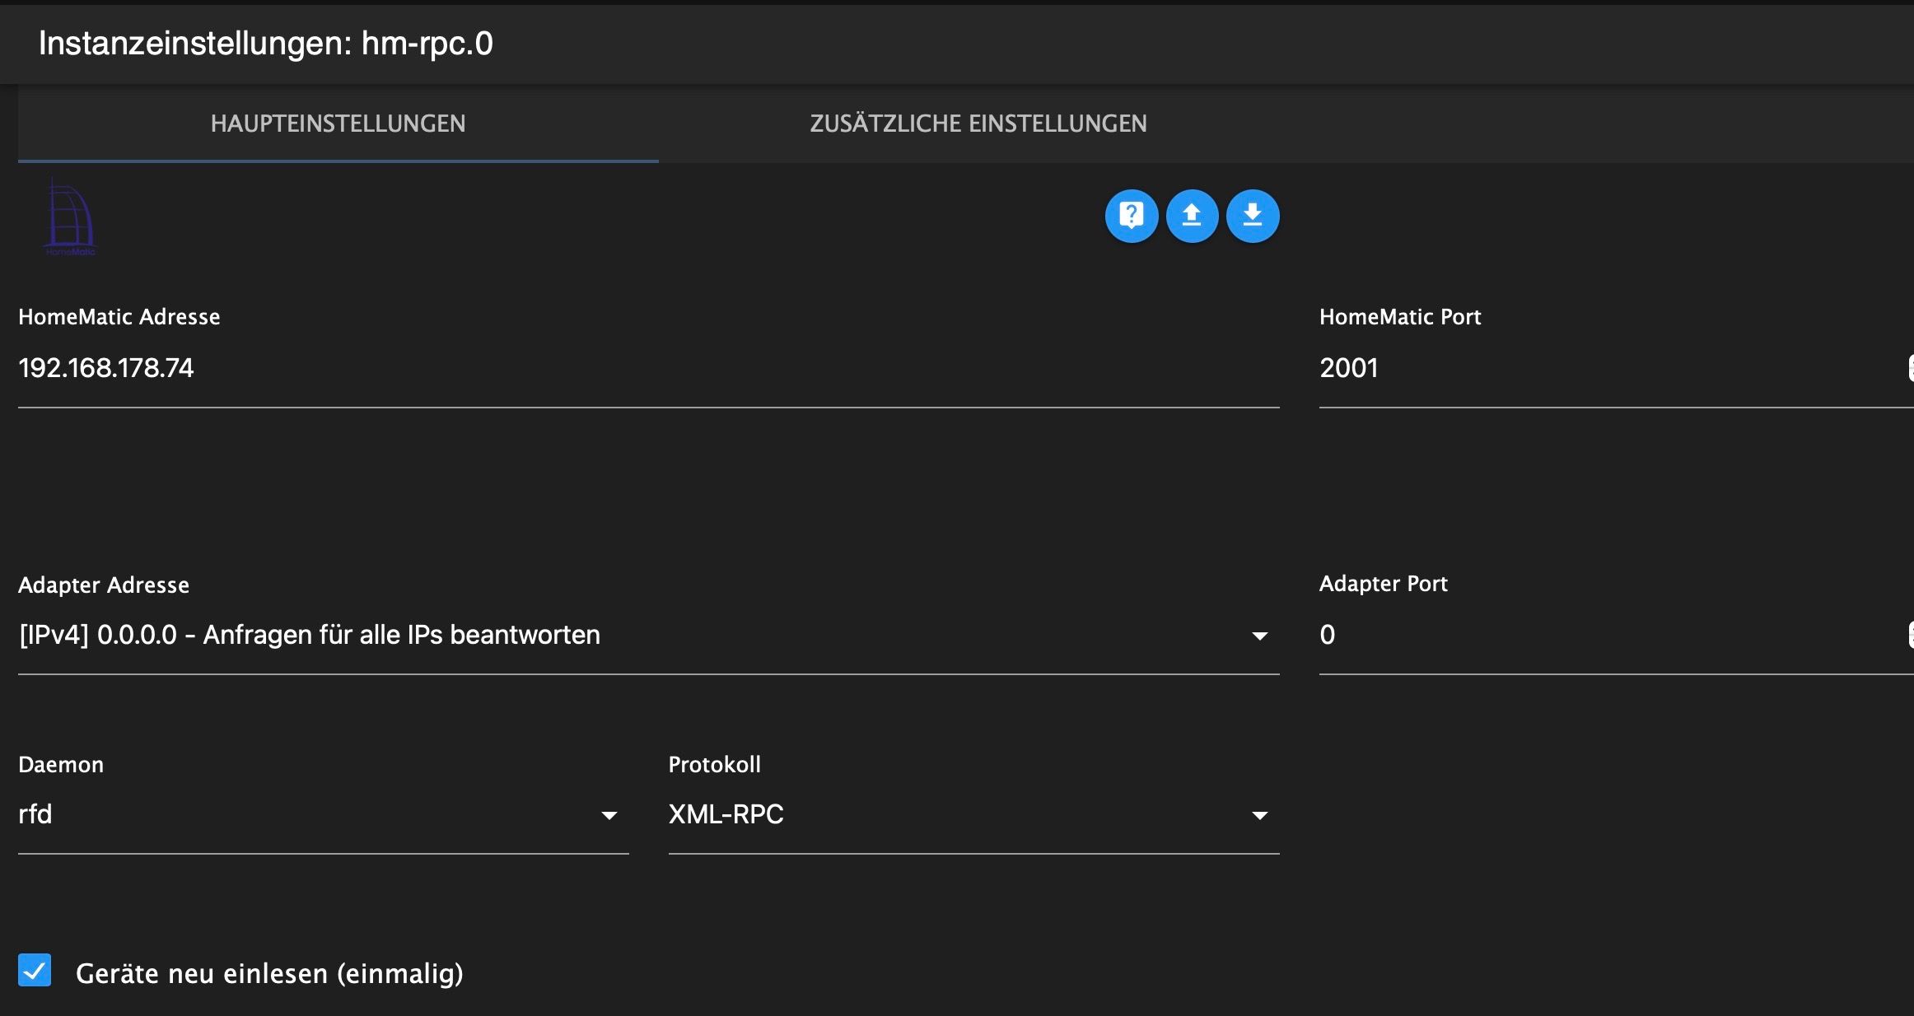Click the Adapter Adresse dropdown arrow
This screenshot has height=1016, width=1914.
coord(1259,636)
